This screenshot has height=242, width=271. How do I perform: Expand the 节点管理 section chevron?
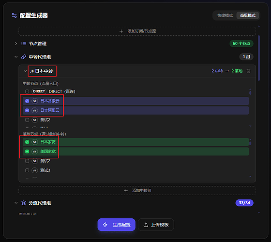16,44
